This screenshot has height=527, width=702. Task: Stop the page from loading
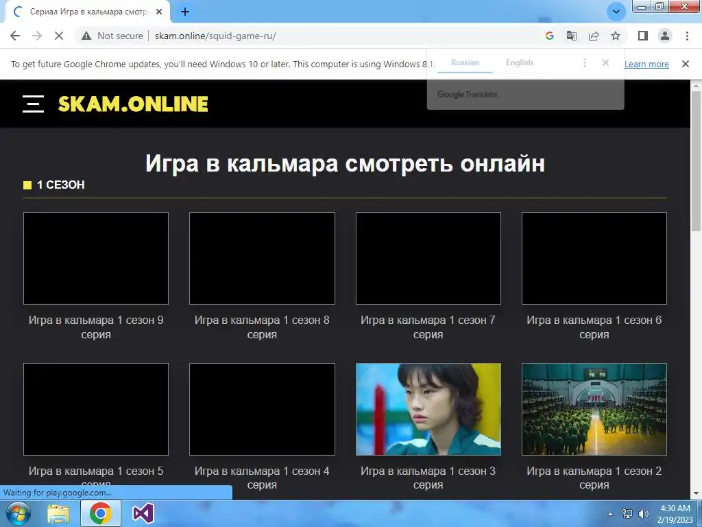point(59,36)
